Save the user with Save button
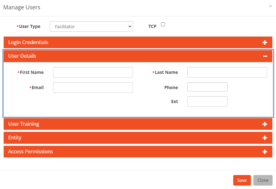This screenshot has width=276, height=189. click(x=242, y=180)
